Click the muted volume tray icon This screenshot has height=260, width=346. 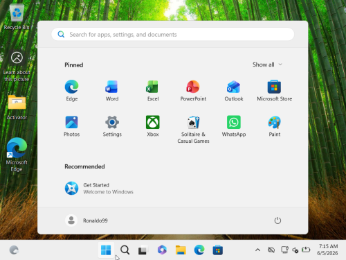click(x=295, y=250)
